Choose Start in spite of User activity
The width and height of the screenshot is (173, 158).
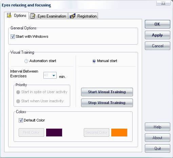click(x=18, y=92)
